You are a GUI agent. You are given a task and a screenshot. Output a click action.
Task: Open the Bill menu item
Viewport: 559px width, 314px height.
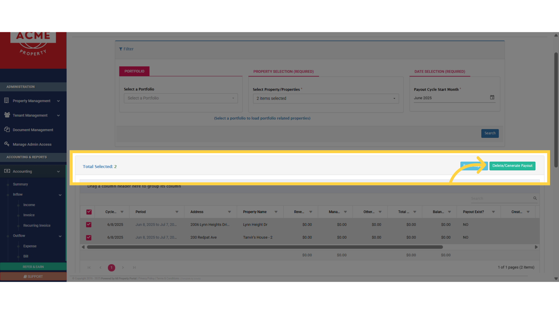(26, 256)
